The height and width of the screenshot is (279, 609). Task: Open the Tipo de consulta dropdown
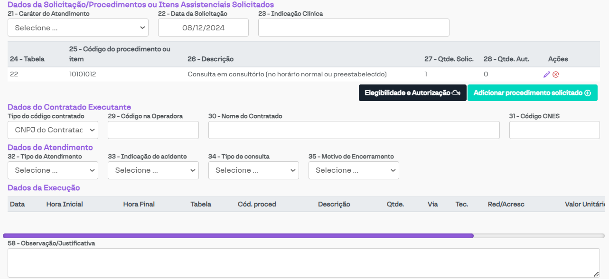coord(253,170)
